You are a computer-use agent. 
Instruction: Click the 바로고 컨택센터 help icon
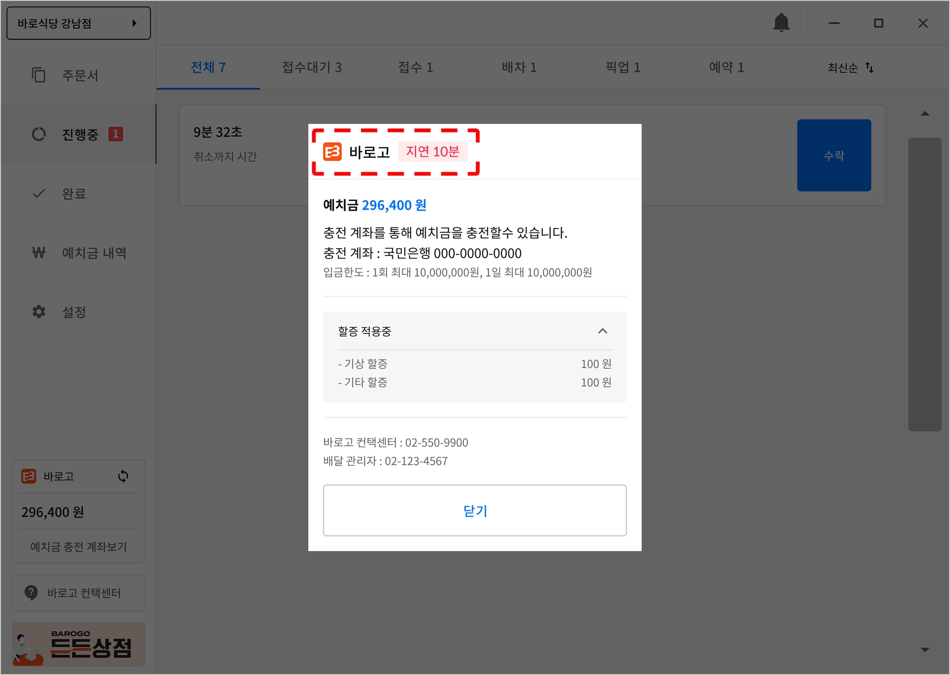pyautogui.click(x=31, y=592)
